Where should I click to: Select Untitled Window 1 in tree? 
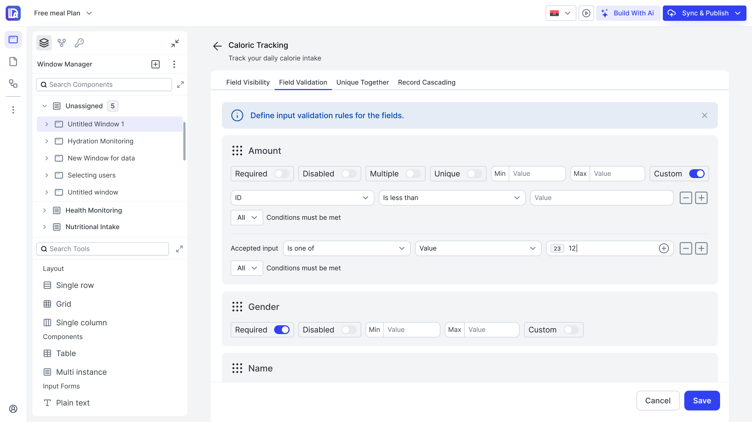click(x=110, y=124)
